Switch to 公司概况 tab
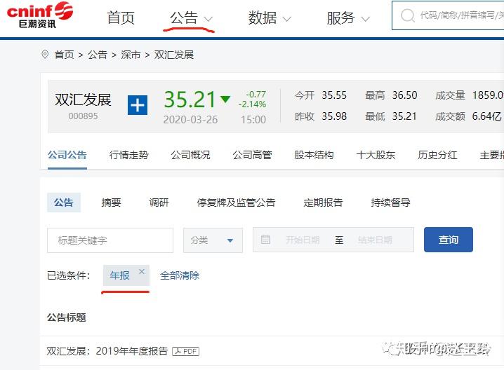Image resolution: width=504 pixels, height=370 pixels. 191,155
